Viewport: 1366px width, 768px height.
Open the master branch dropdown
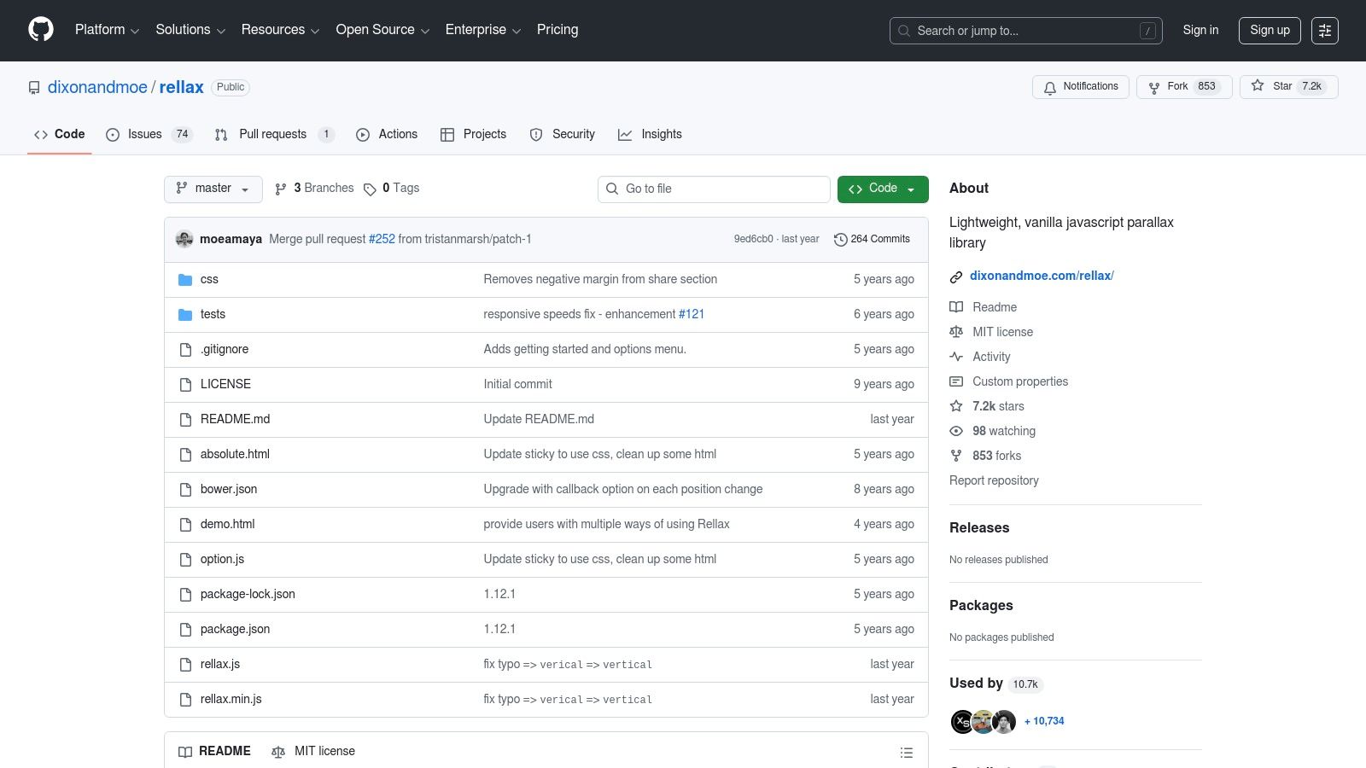coord(213,189)
